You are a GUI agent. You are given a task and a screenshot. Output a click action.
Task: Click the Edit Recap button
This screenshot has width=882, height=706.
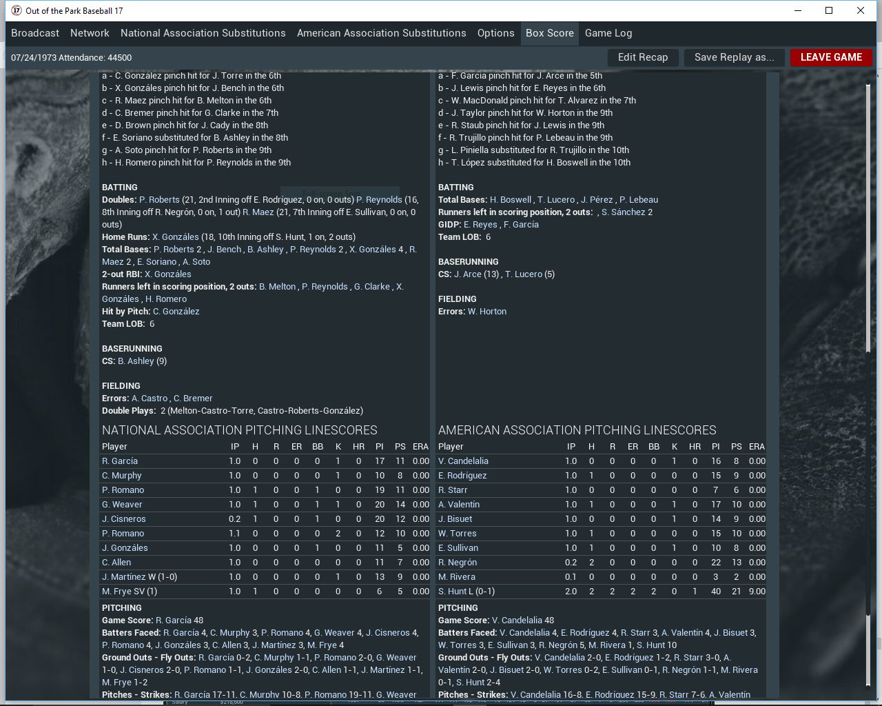(x=642, y=57)
